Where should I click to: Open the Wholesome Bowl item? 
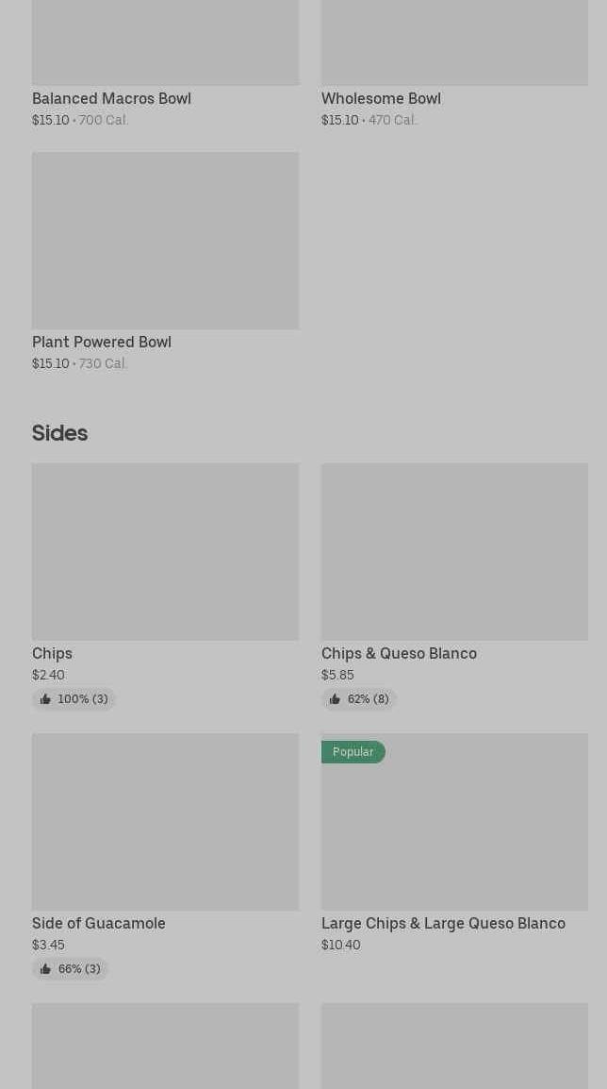[x=381, y=98]
